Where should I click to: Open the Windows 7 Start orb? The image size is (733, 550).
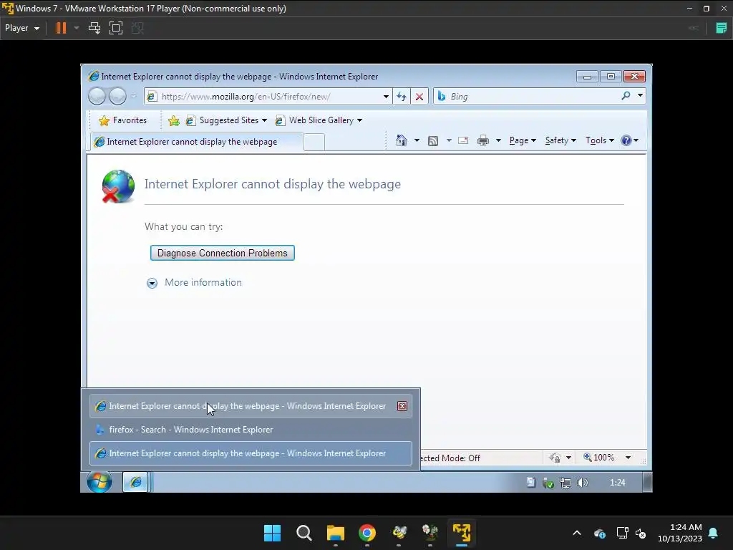coord(99,482)
